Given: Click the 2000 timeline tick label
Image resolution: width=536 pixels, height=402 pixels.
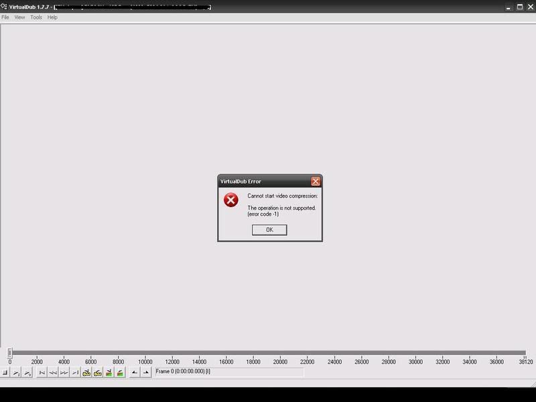Looking at the screenshot, I should click(x=37, y=362).
